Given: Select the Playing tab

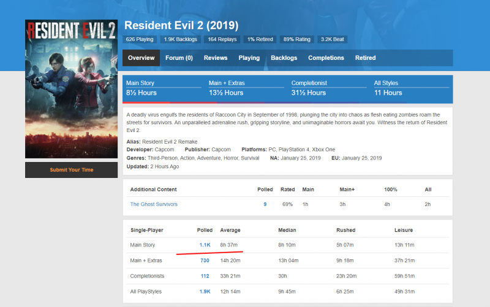Looking at the screenshot, I should click(249, 58).
